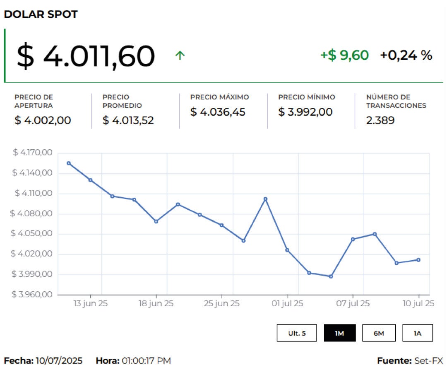The image size is (447, 373).
Task: Click the data point above 07 jul 25
Action: coord(353,239)
